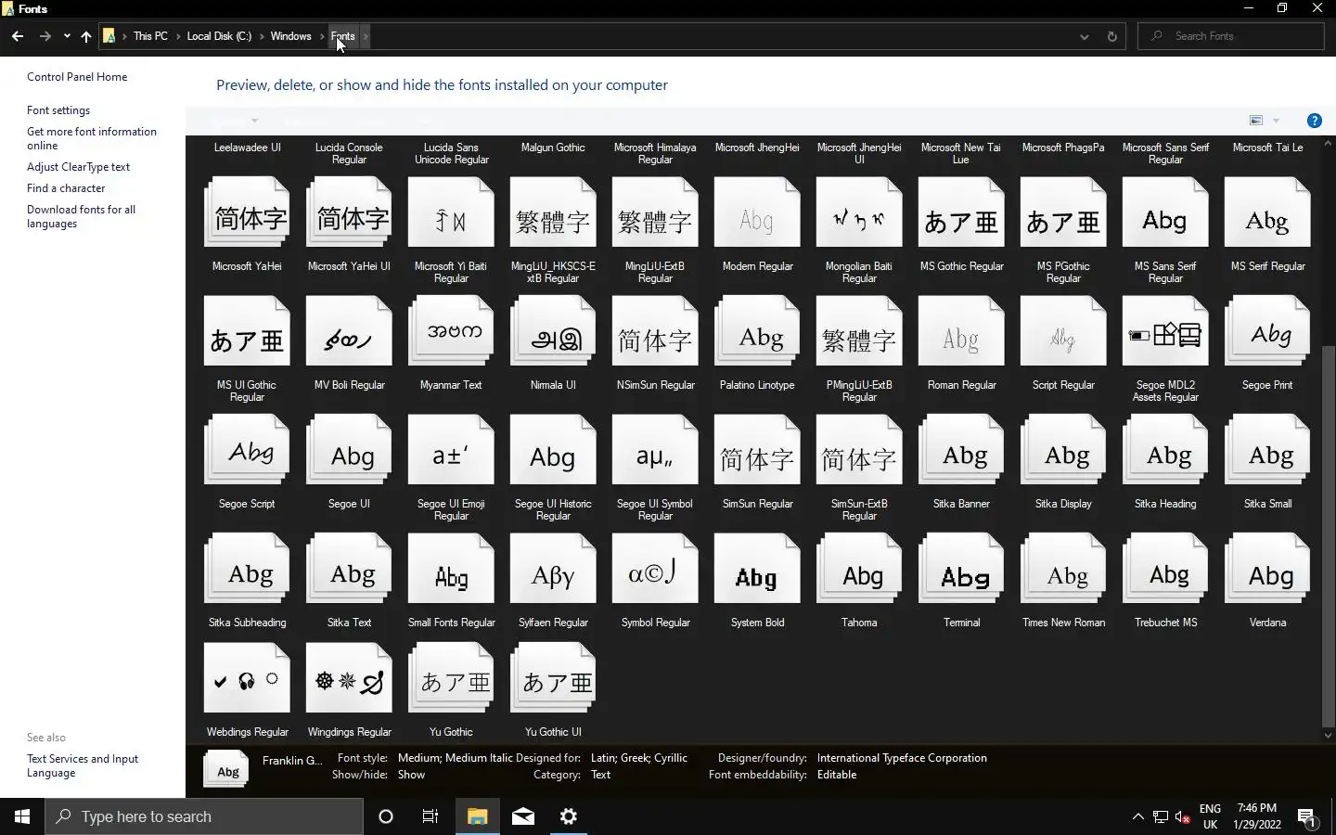Open the Mail app on taskbar
The height and width of the screenshot is (835, 1336).
pyautogui.click(x=523, y=816)
